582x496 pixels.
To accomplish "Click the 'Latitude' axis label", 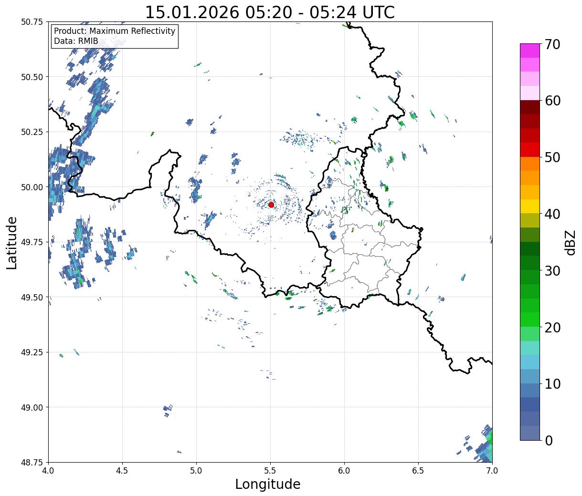I will coord(12,243).
